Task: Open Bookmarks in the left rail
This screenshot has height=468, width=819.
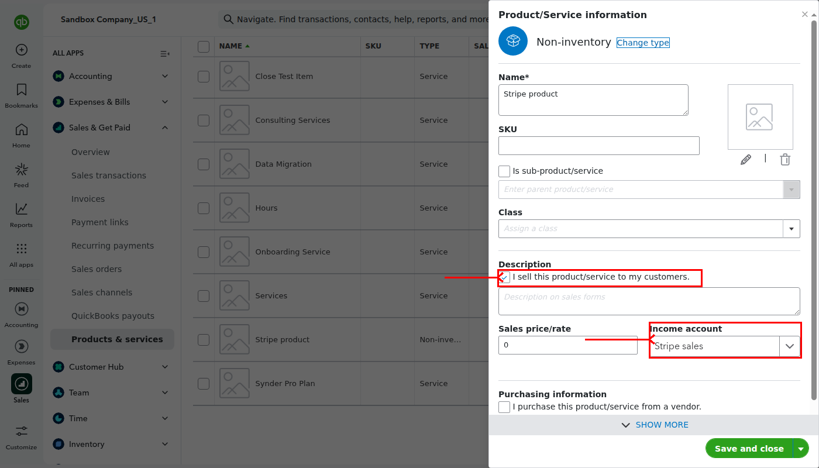Action: (22, 90)
